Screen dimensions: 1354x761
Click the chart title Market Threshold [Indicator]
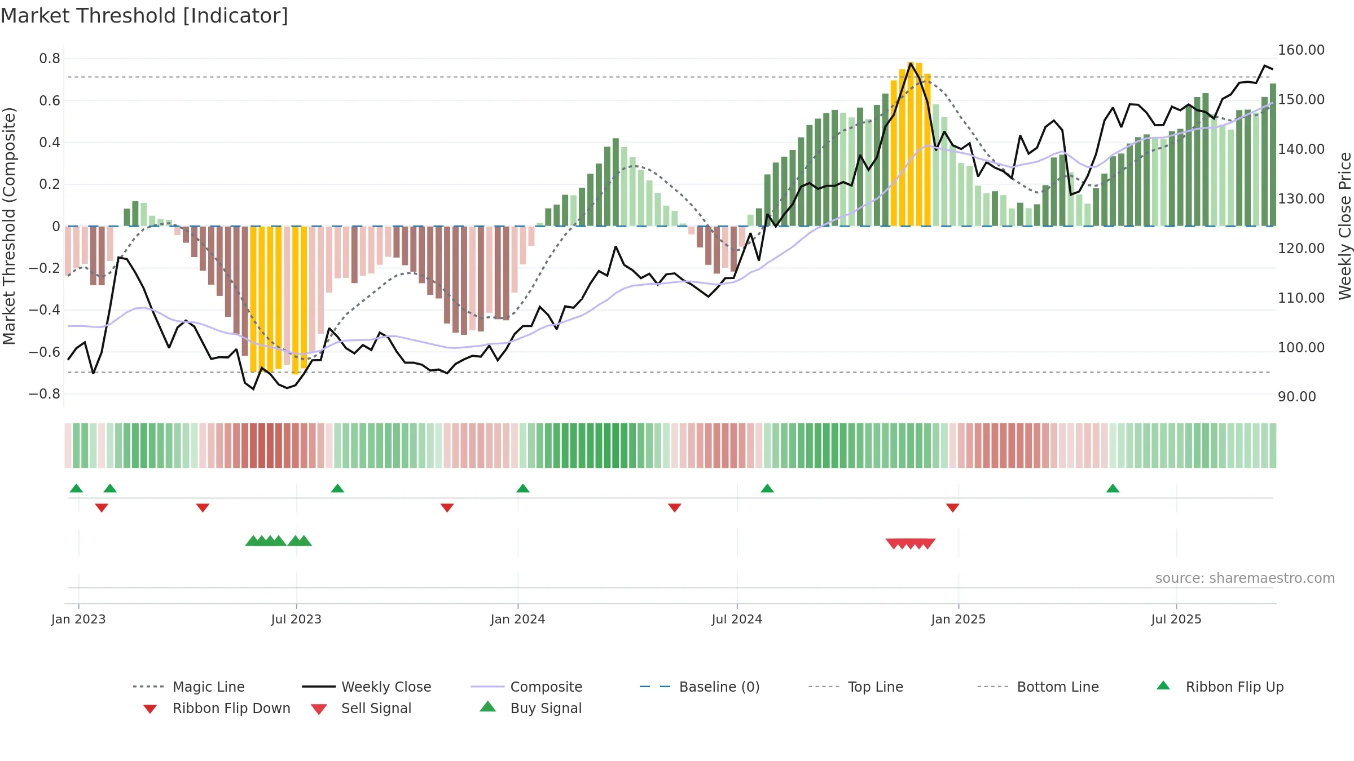[144, 16]
